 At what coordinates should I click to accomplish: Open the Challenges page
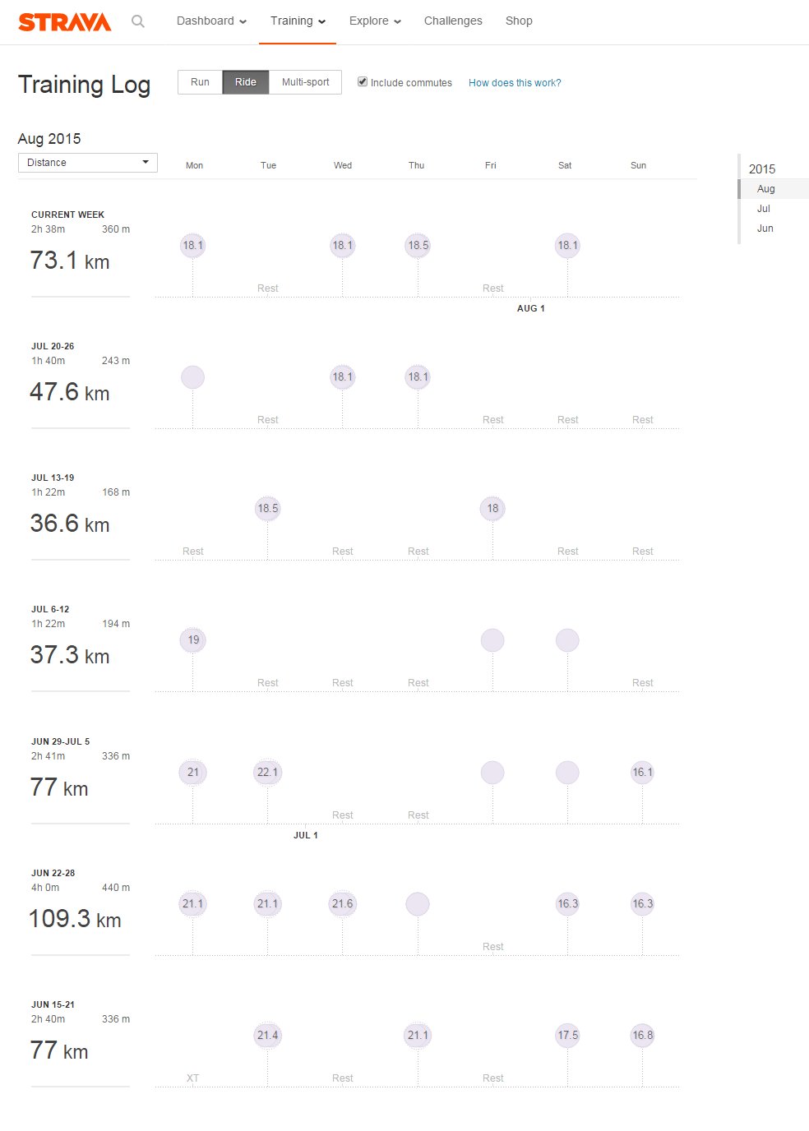point(452,21)
